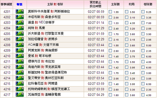The width and height of the screenshot is (157, 98).
Task: Check home win 2.00 for match 4202
Action: click(x=110, y=17)
